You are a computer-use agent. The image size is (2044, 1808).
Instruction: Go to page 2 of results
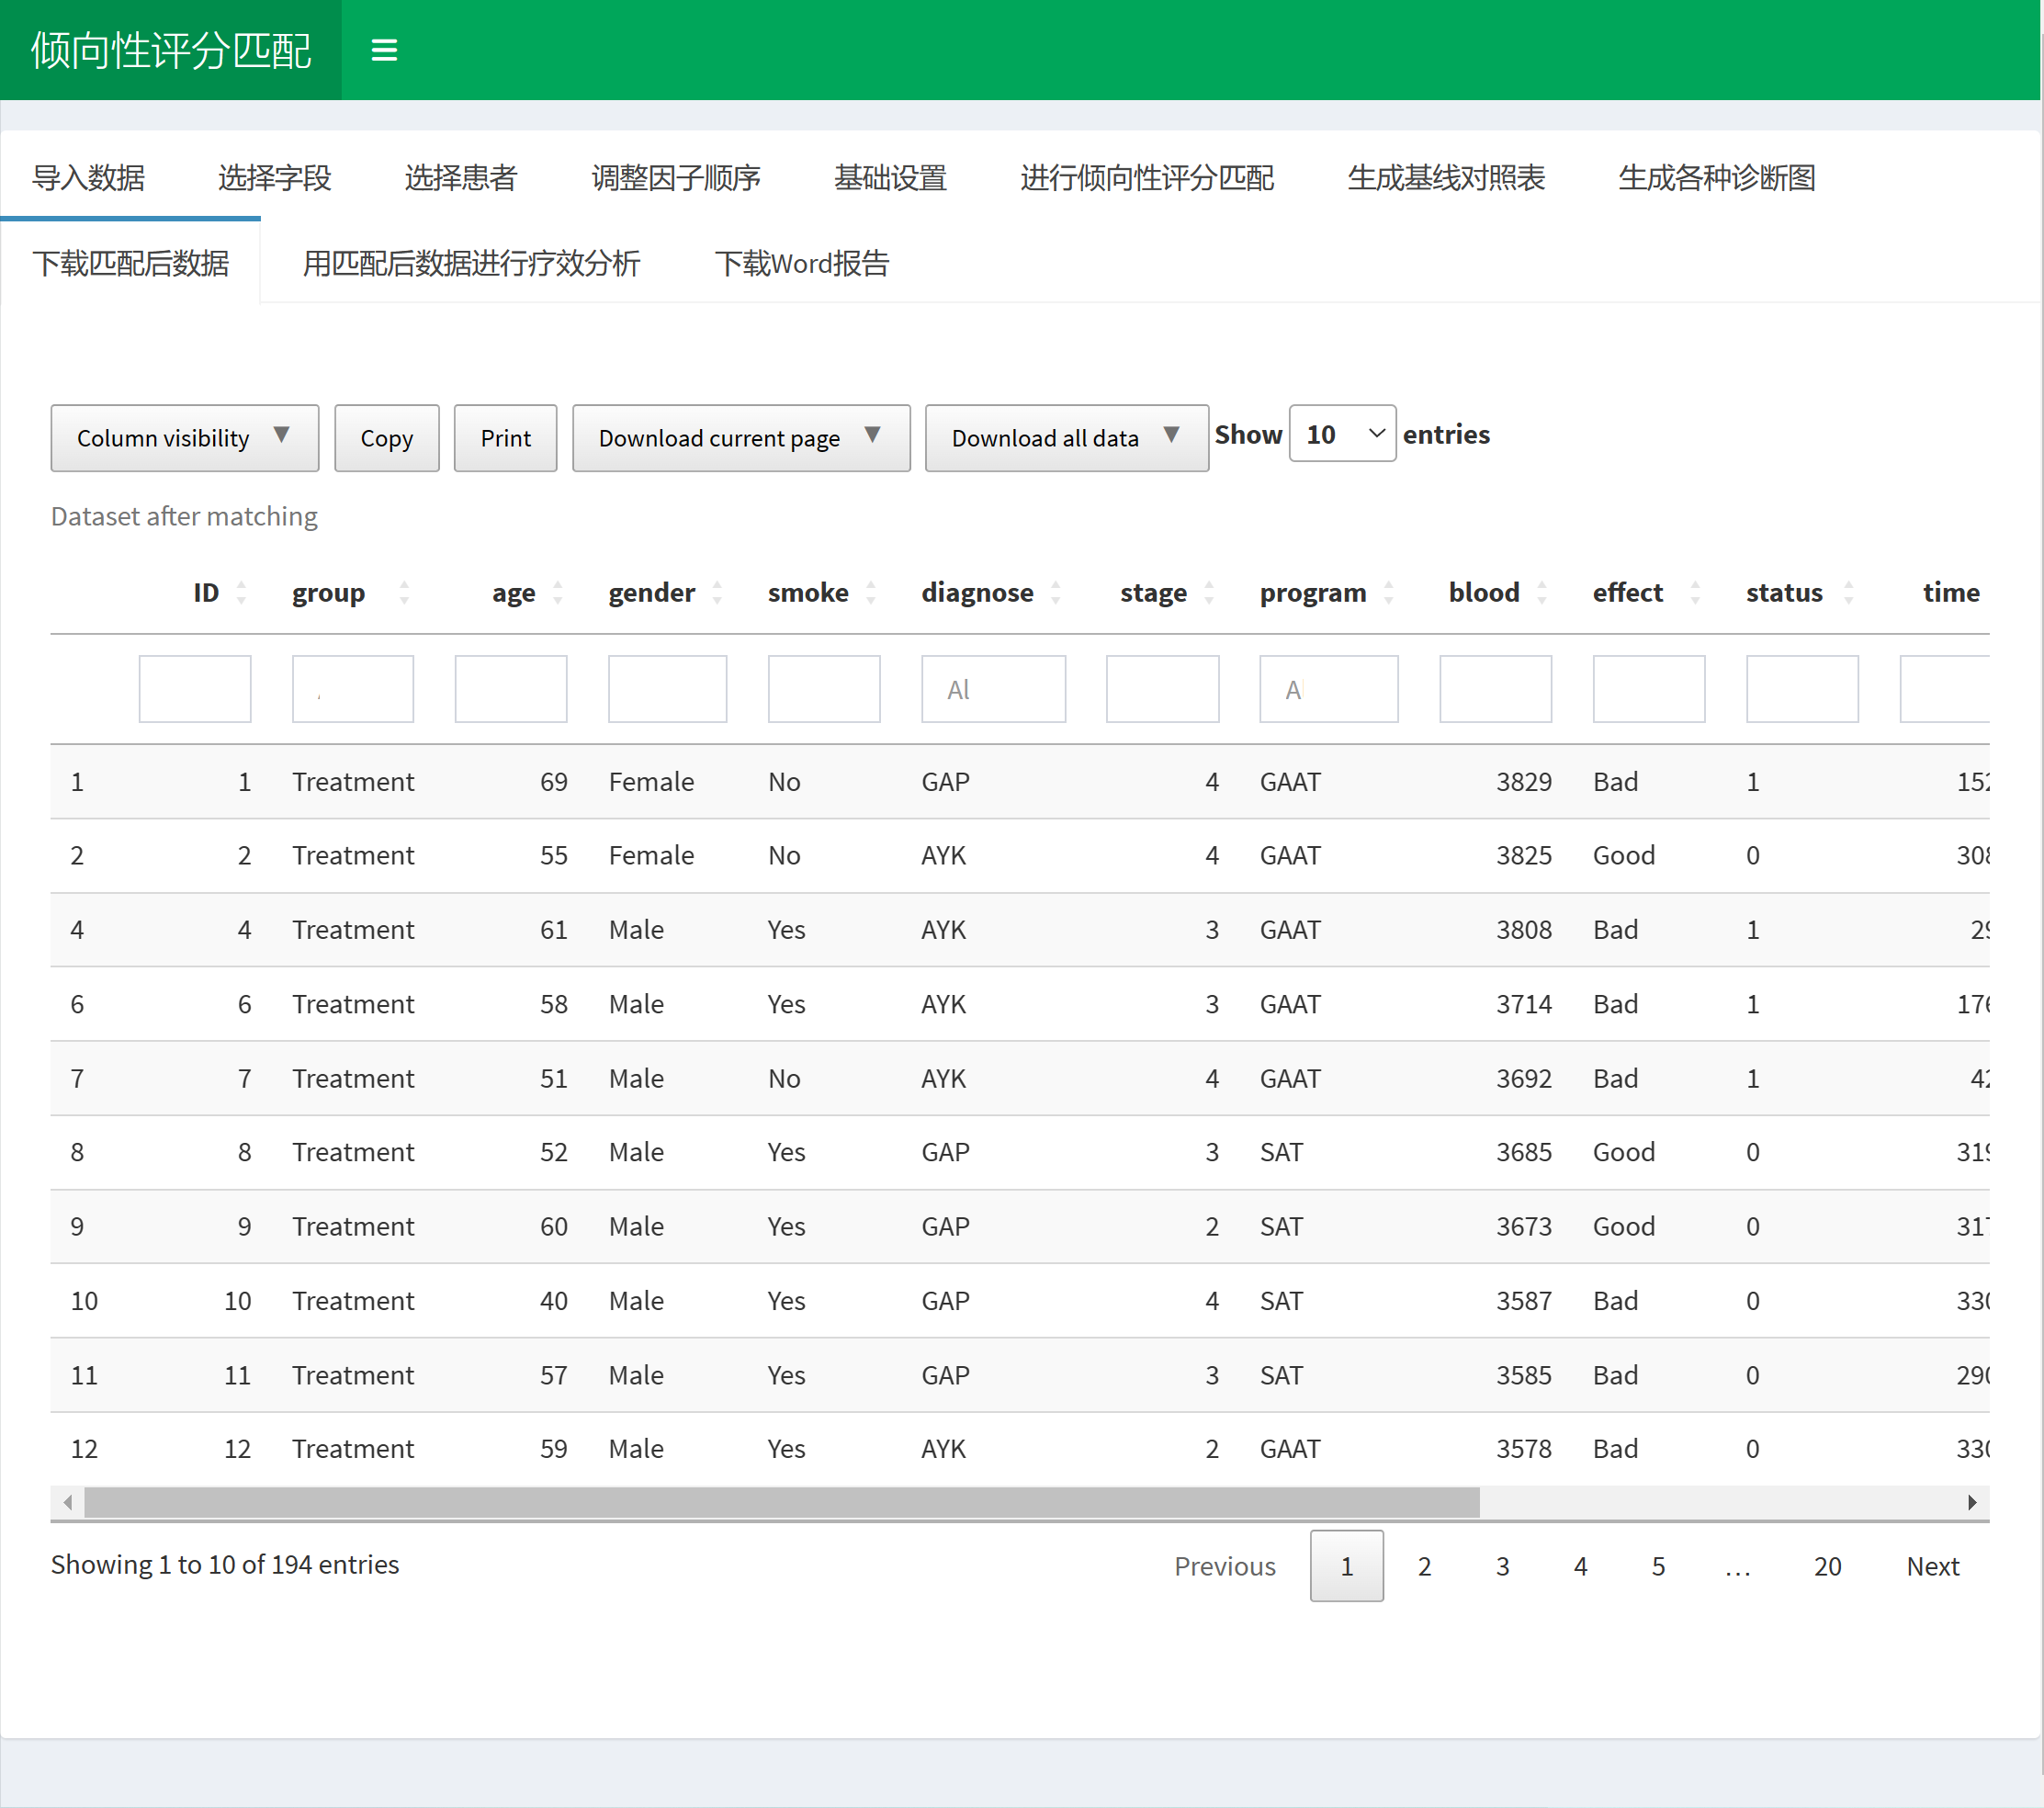tap(1424, 1566)
